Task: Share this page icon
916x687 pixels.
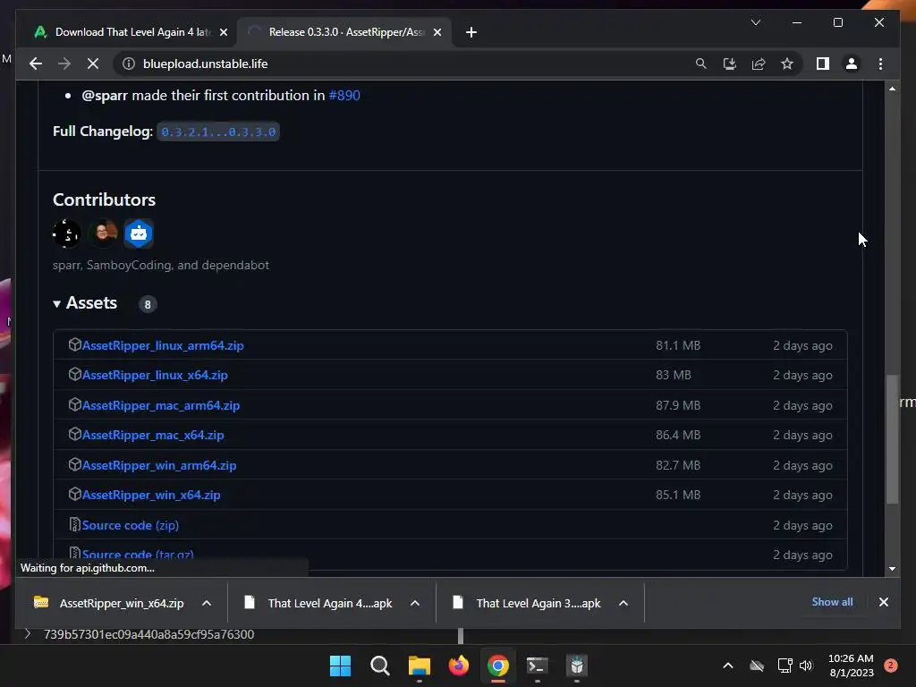Action: click(x=759, y=64)
